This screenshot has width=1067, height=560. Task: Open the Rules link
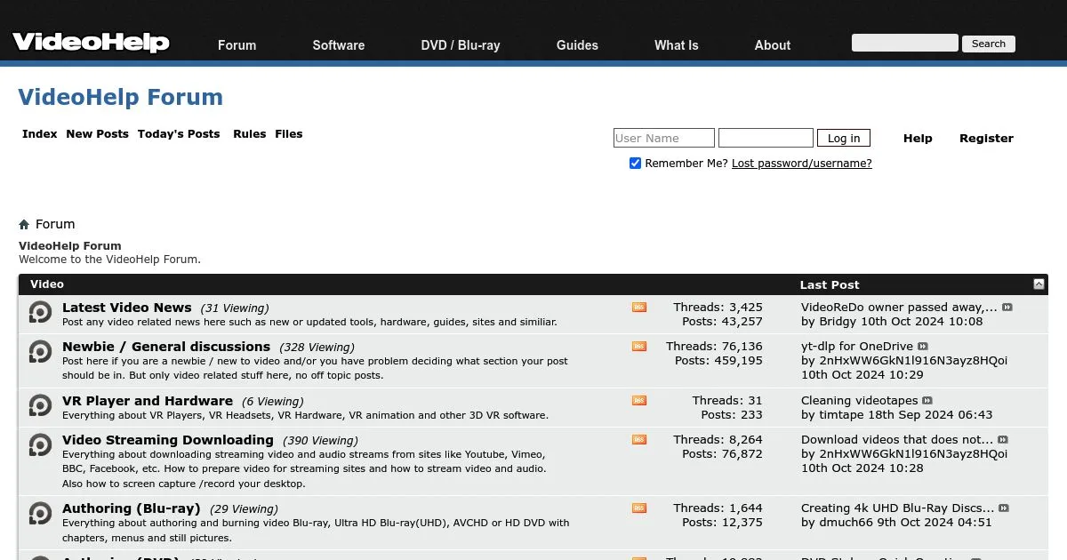[250, 134]
